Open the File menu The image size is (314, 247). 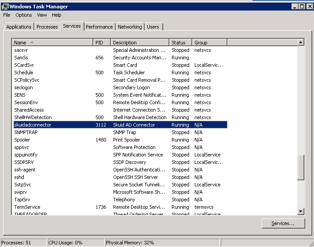pyautogui.click(x=7, y=15)
